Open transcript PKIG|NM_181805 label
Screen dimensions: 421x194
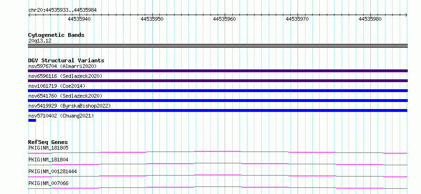(48, 148)
